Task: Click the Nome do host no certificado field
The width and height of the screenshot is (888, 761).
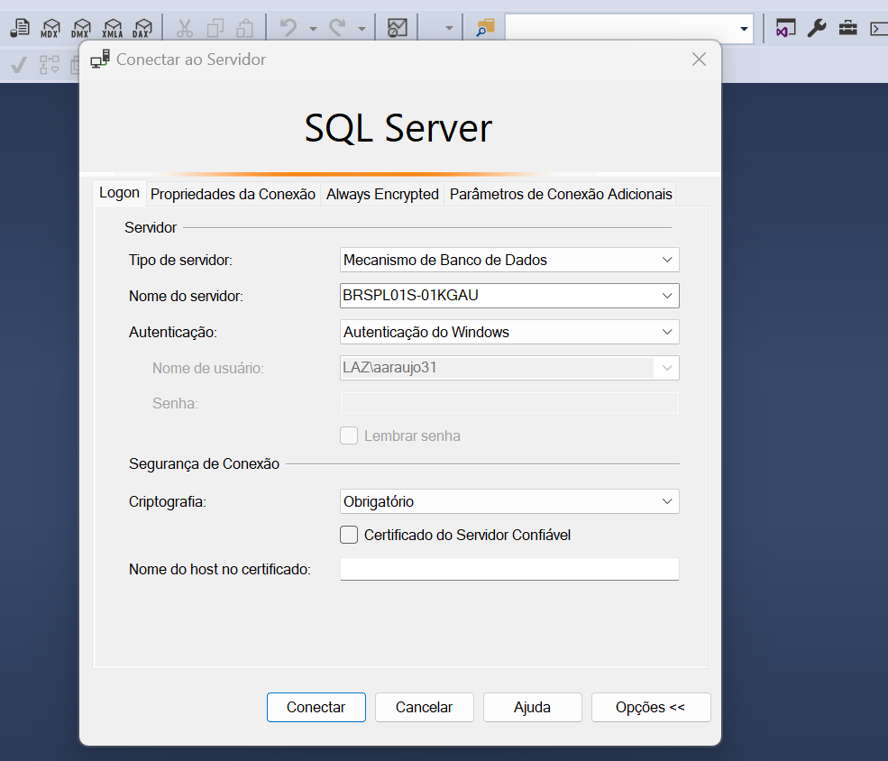Action: click(x=509, y=569)
